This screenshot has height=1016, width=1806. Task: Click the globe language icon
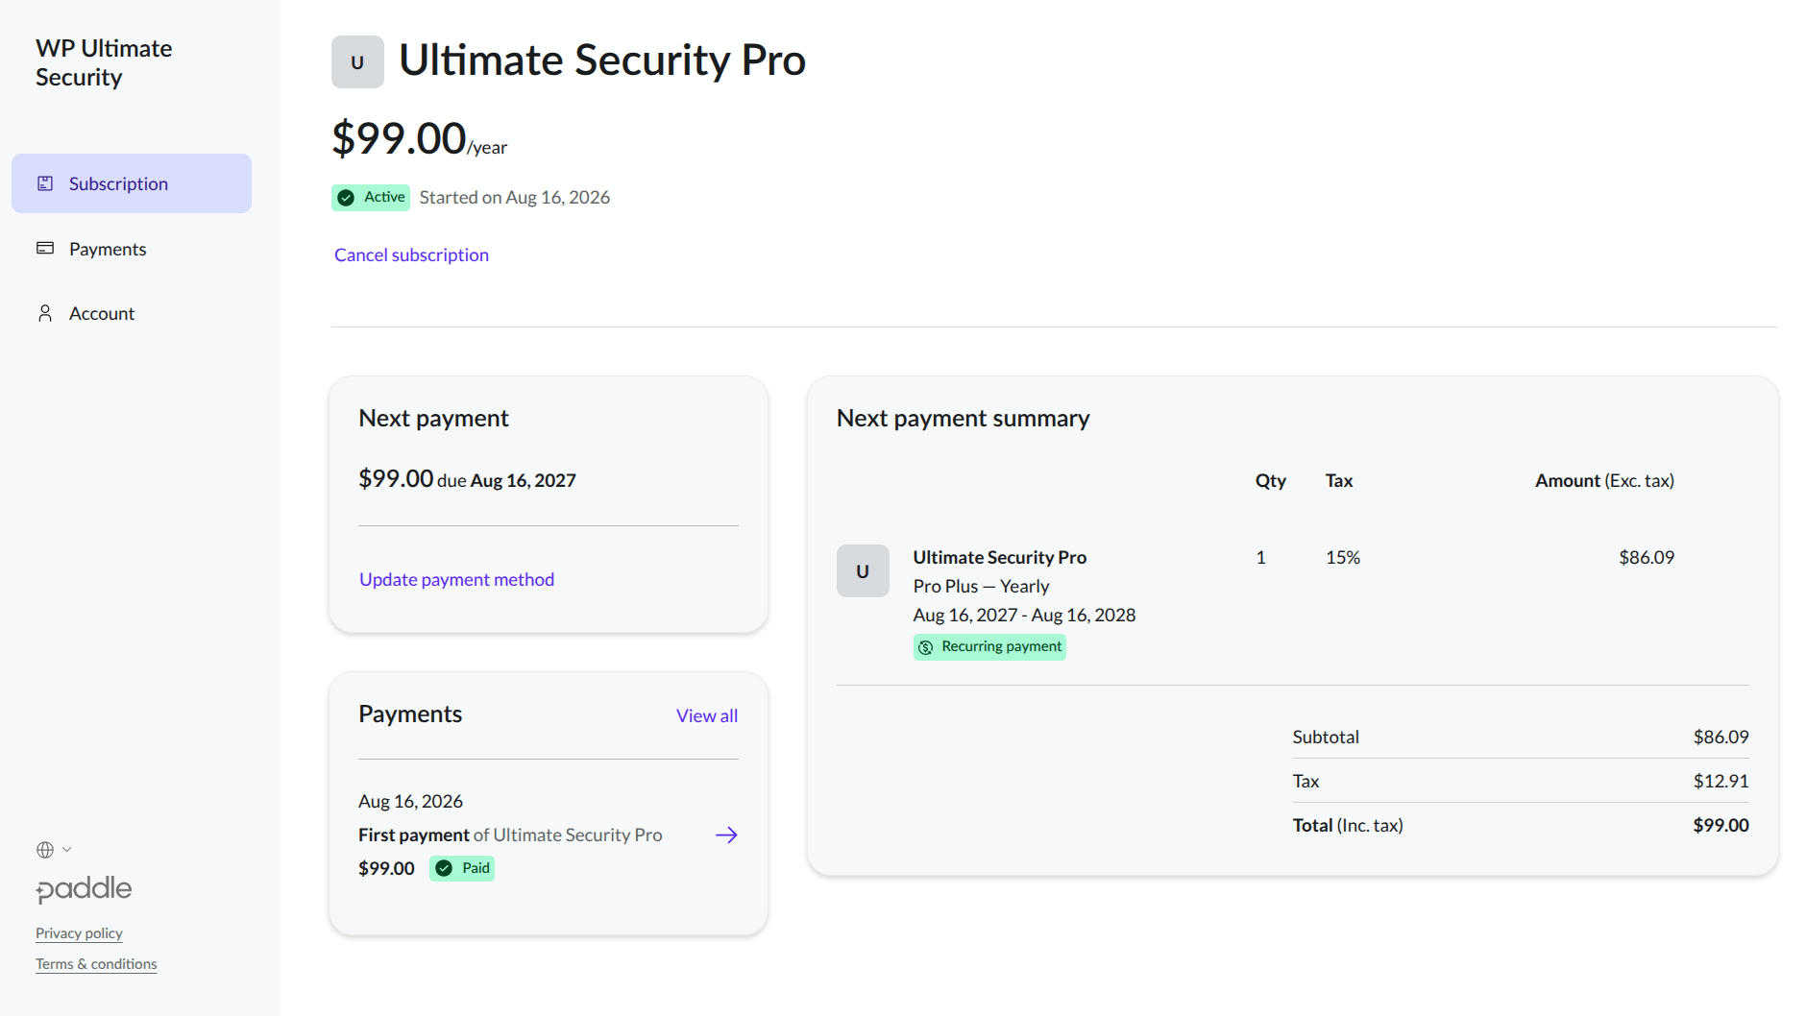coord(45,850)
